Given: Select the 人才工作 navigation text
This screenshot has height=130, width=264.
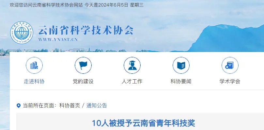Looking at the screenshot, I should 132,82.
